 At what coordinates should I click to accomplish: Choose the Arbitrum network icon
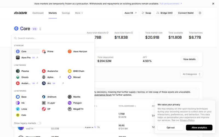point(44,97)
